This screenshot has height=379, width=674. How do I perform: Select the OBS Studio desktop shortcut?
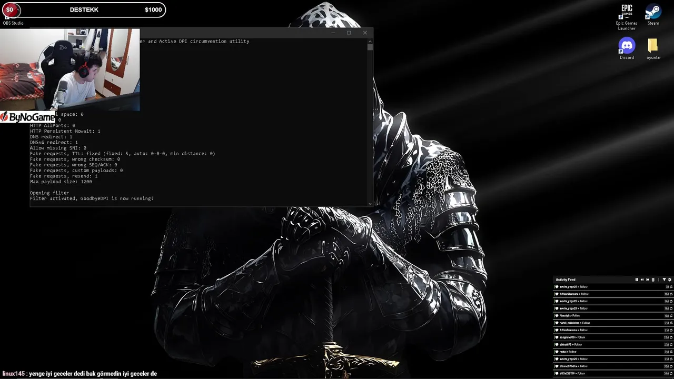point(13,23)
